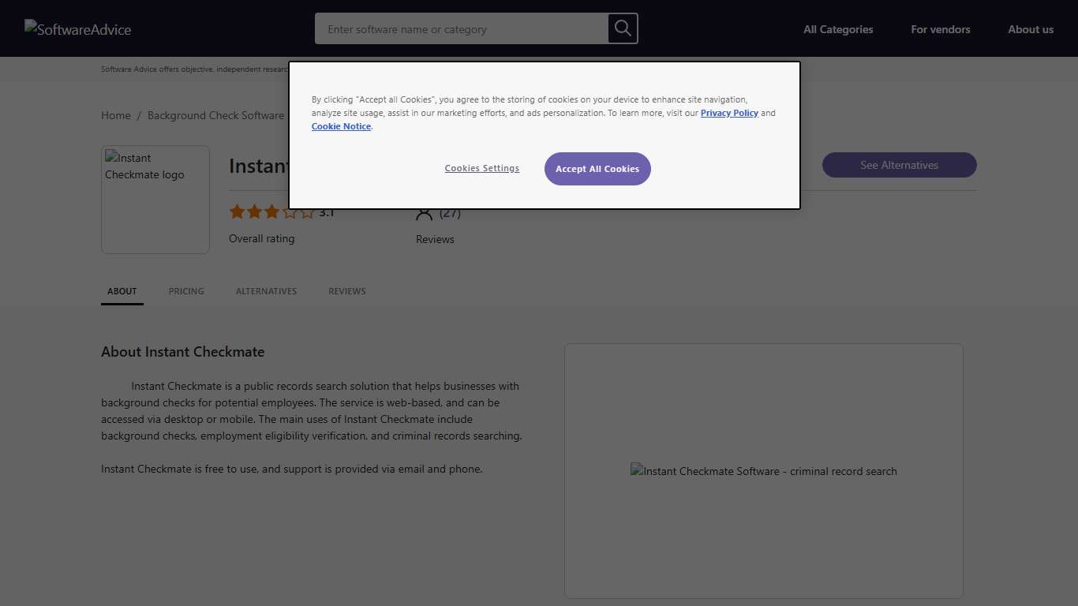
Task: Open the Privacy Policy link
Action: point(729,113)
